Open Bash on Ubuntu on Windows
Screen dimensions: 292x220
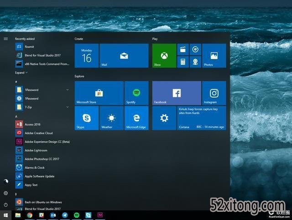pos(42,202)
